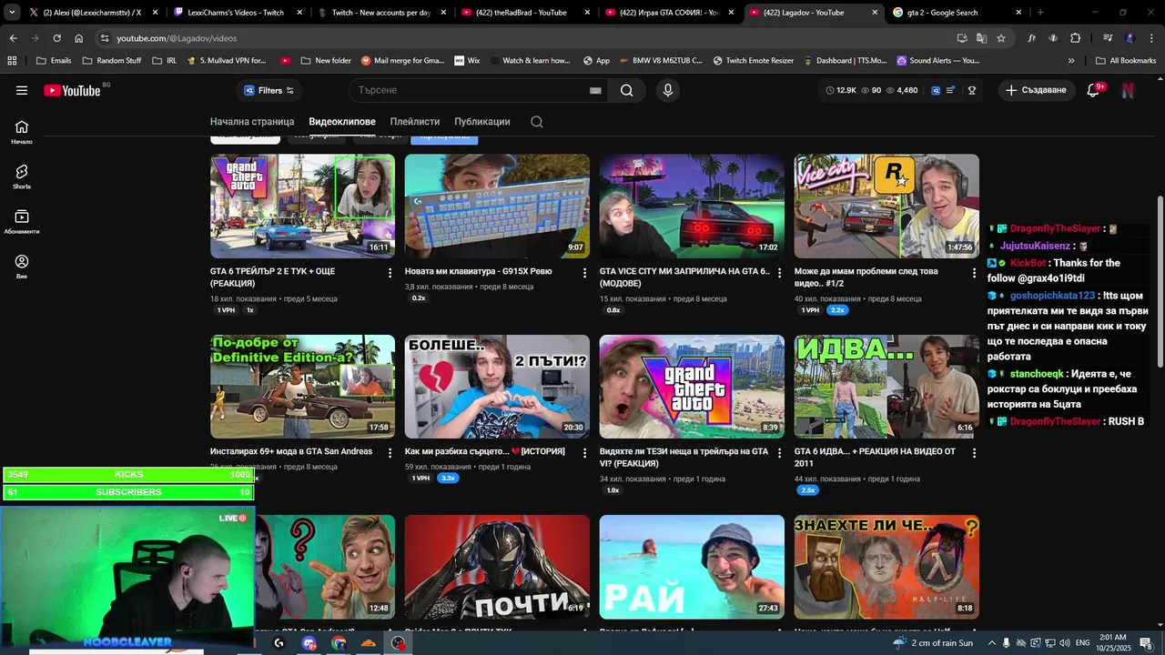Open Shorts from the left sidebar
The width and height of the screenshot is (1165, 655).
22,176
